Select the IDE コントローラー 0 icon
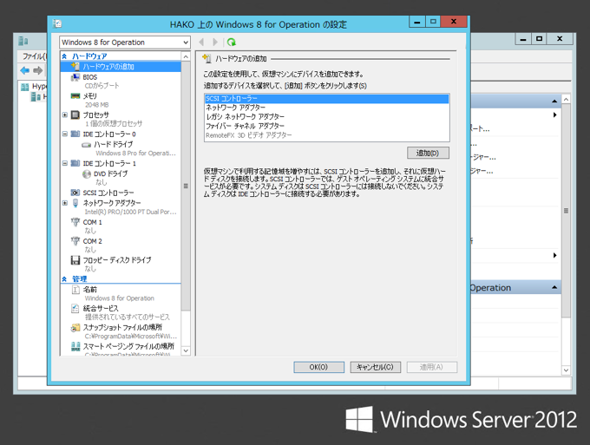 [75, 134]
